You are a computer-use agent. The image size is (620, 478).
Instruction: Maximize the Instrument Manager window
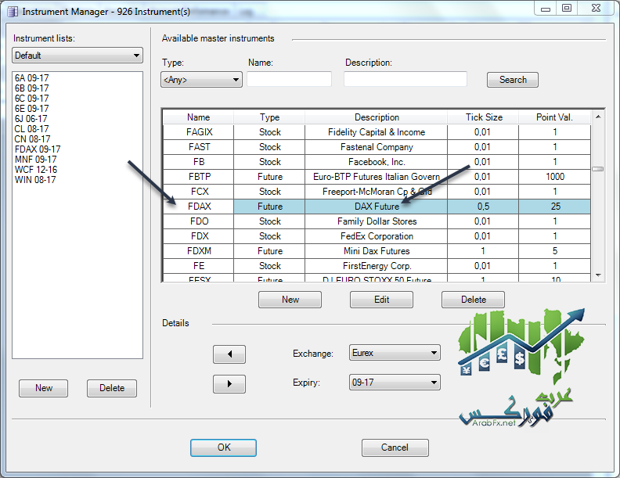(567, 8)
